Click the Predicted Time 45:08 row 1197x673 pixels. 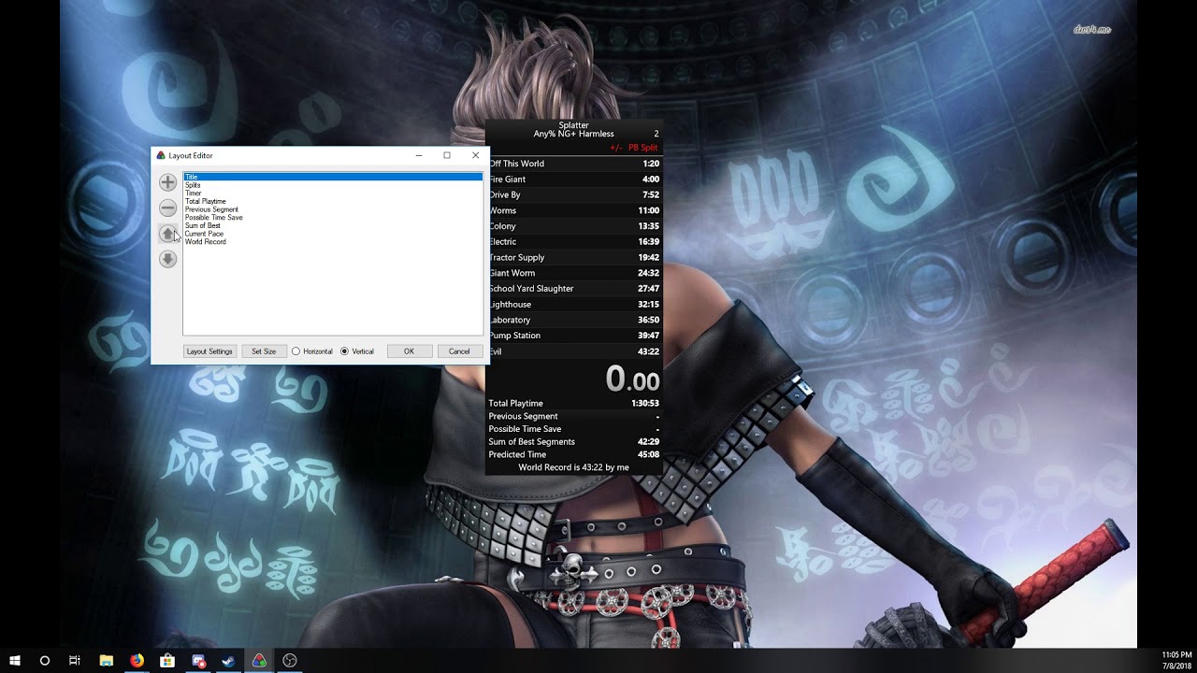574,454
